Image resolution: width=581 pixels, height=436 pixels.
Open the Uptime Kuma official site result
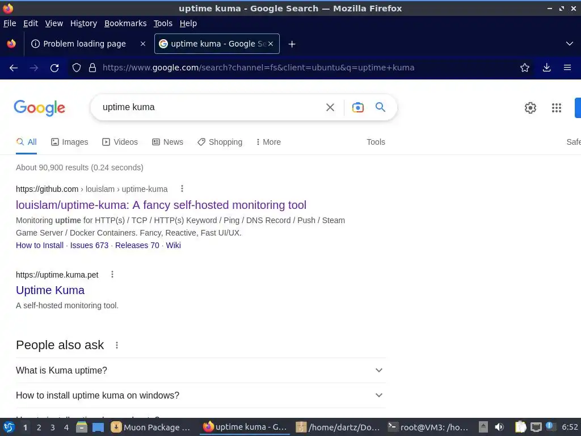pyautogui.click(x=50, y=290)
